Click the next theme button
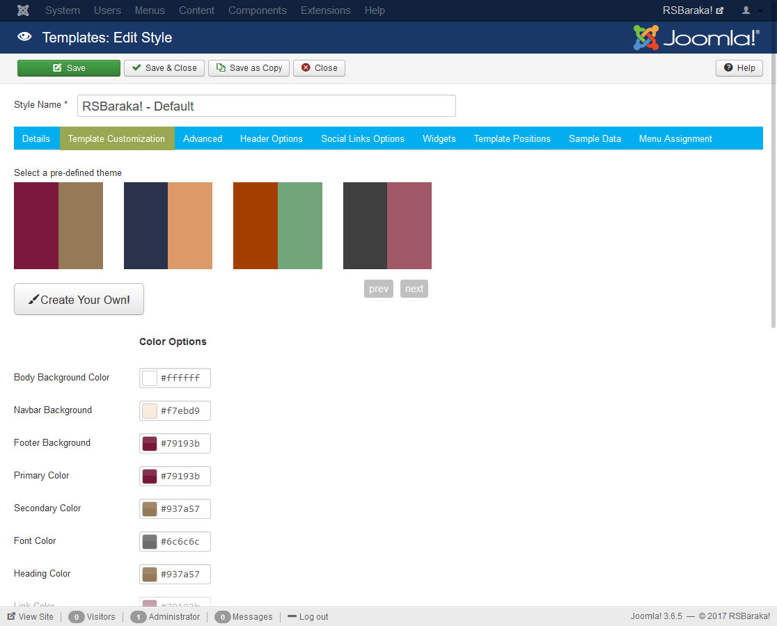 414,289
